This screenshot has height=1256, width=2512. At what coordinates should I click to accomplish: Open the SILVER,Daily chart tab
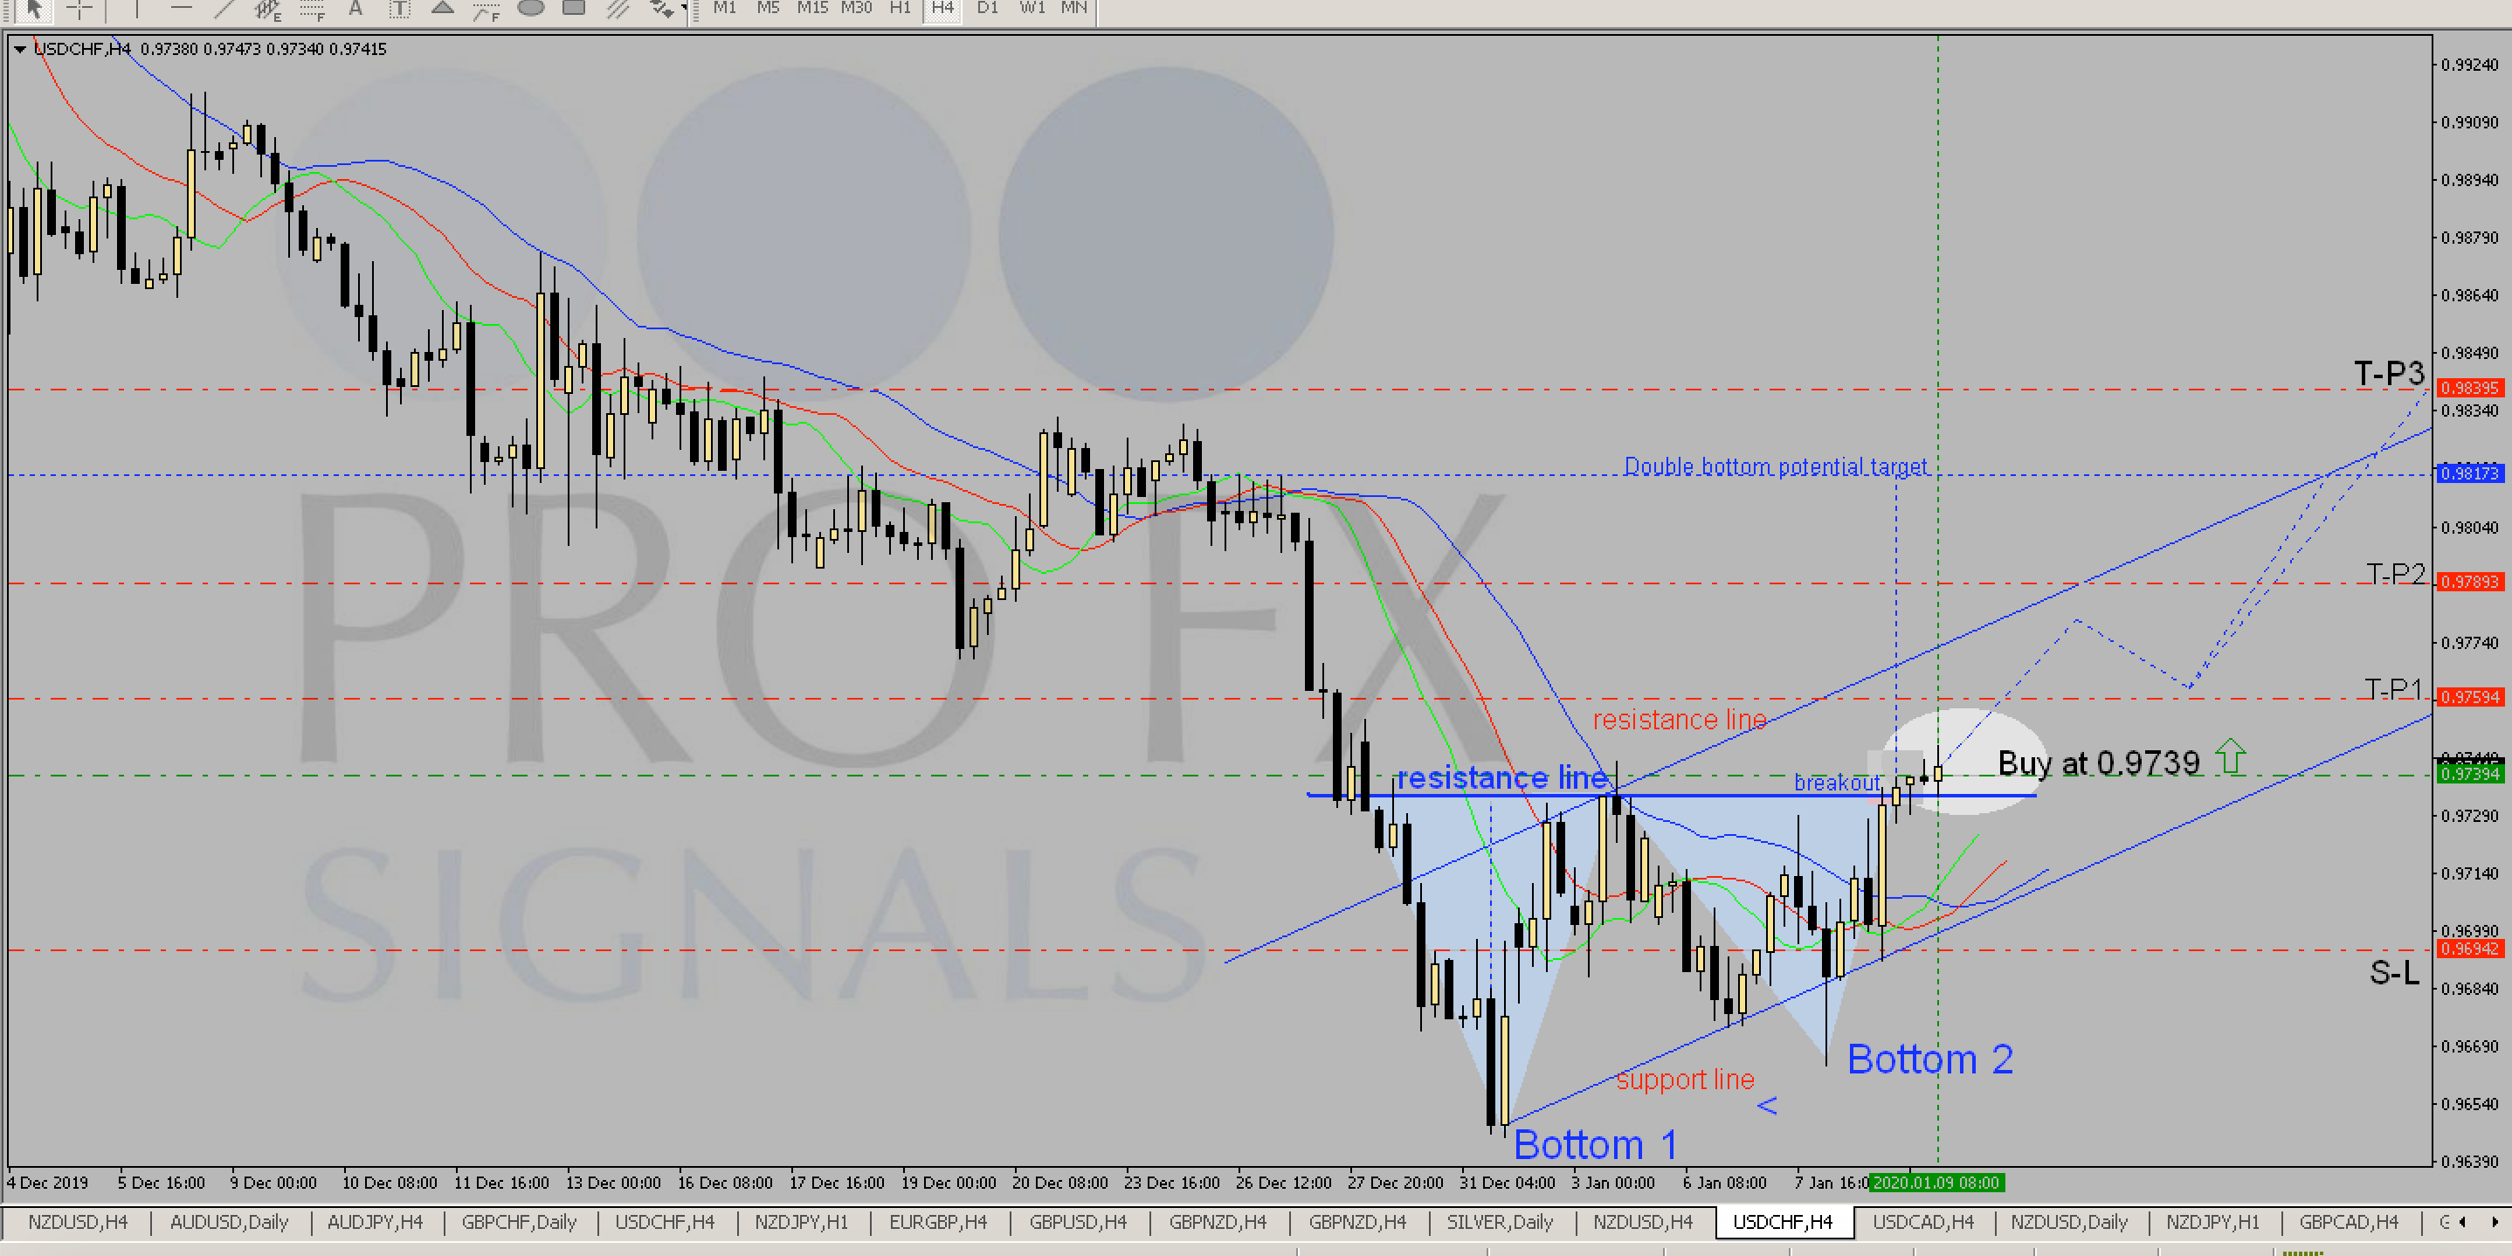point(1499,1222)
